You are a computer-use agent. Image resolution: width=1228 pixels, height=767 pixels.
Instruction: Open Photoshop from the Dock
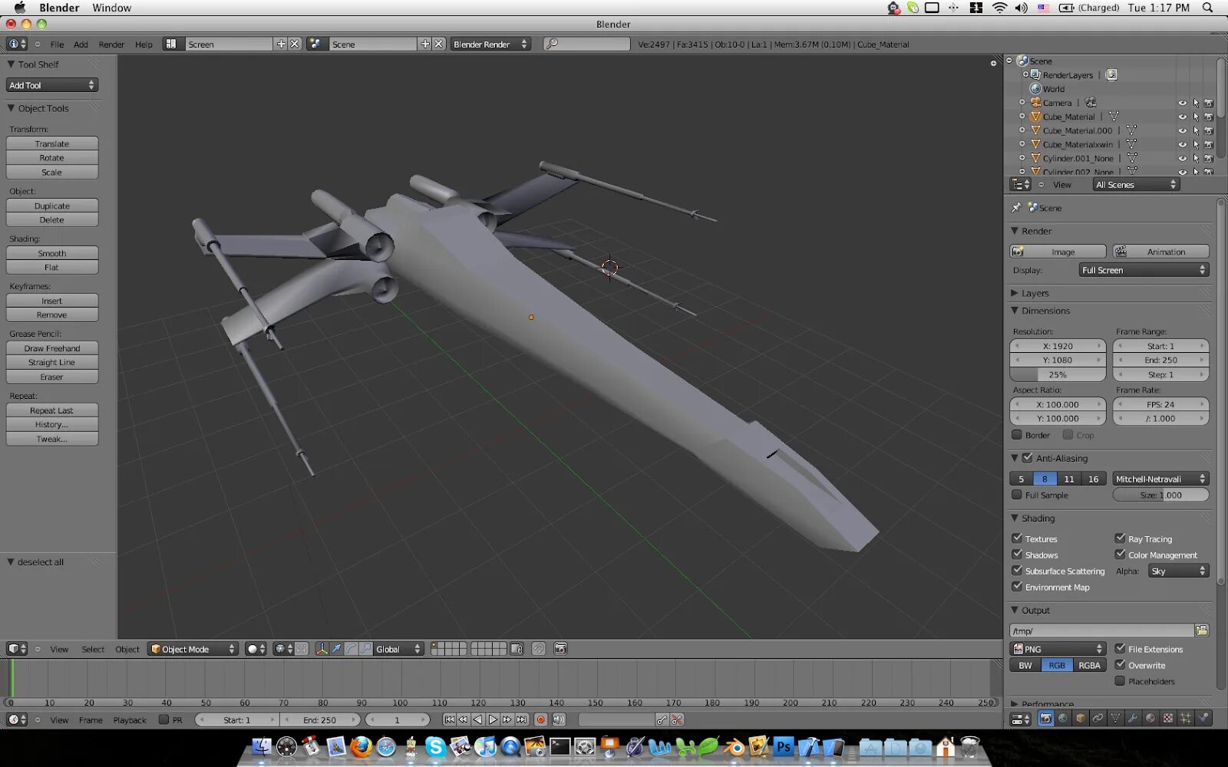tap(783, 746)
